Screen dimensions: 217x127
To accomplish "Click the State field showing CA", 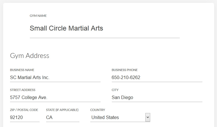I will (x=62, y=117).
